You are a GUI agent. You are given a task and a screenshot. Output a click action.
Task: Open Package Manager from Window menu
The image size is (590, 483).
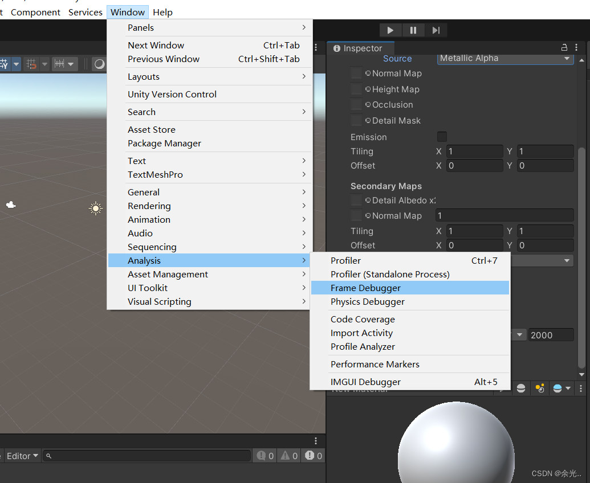coord(211,144)
